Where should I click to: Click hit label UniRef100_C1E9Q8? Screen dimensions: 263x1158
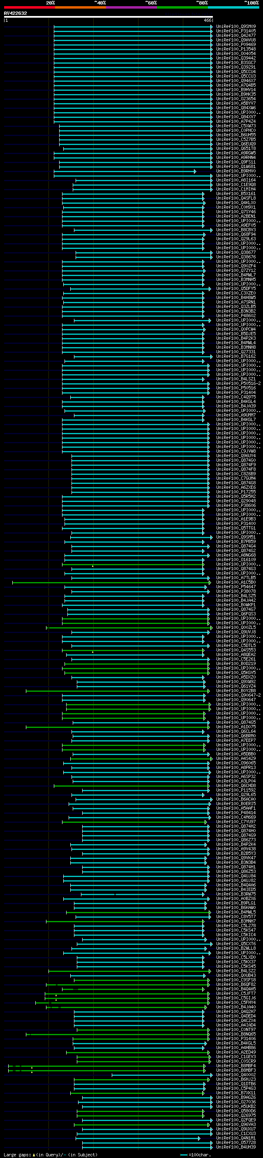point(236,185)
